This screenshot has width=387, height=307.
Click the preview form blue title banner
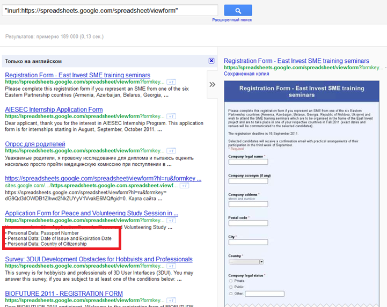point(302,91)
